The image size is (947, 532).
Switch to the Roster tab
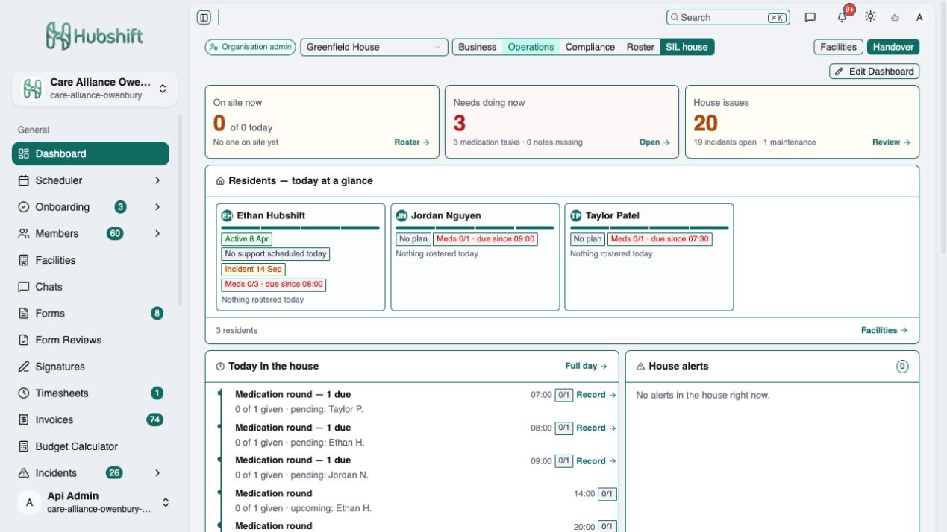pyautogui.click(x=640, y=47)
